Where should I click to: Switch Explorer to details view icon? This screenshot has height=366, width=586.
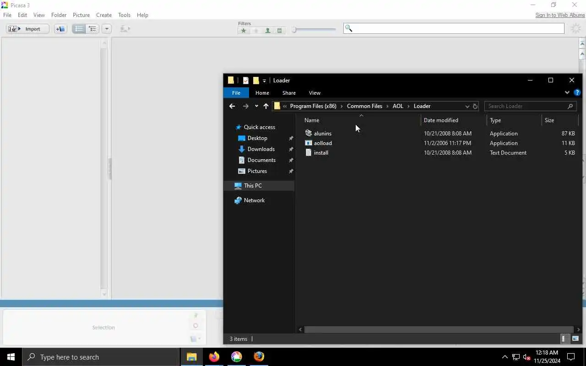click(x=564, y=339)
